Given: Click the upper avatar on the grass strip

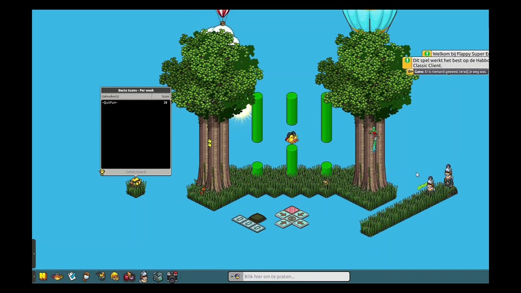Looking at the screenshot, I should (x=448, y=175).
